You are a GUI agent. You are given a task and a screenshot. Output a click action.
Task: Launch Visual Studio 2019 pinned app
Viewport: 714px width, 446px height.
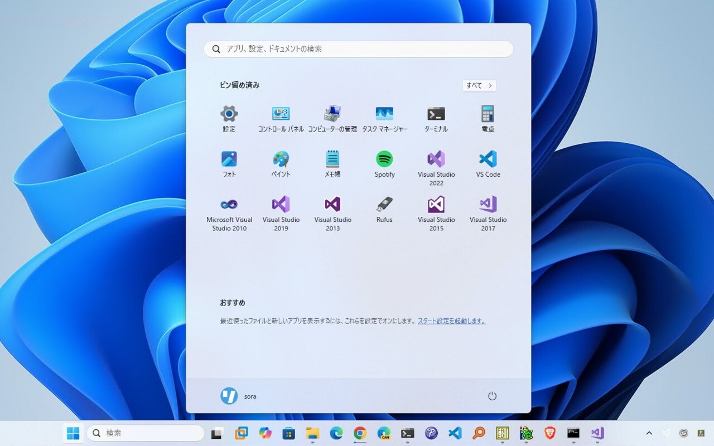tap(281, 214)
